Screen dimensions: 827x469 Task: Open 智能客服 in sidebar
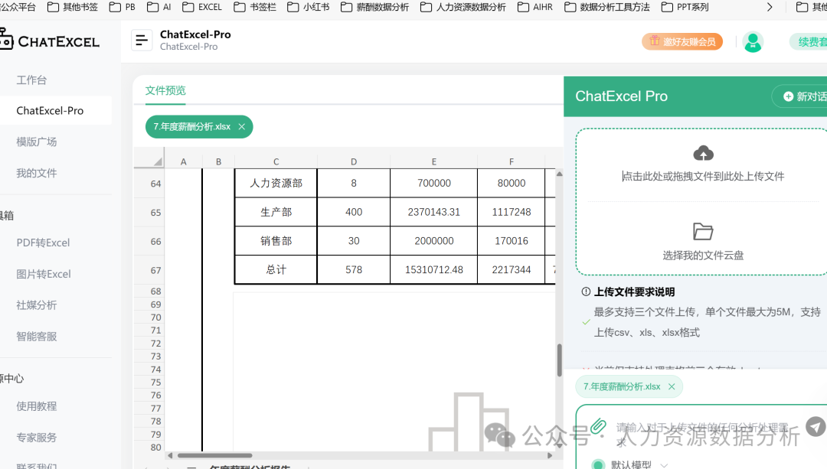tap(37, 336)
